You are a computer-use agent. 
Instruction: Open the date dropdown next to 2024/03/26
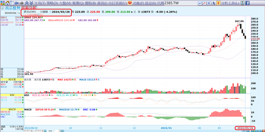click(x=50, y=12)
